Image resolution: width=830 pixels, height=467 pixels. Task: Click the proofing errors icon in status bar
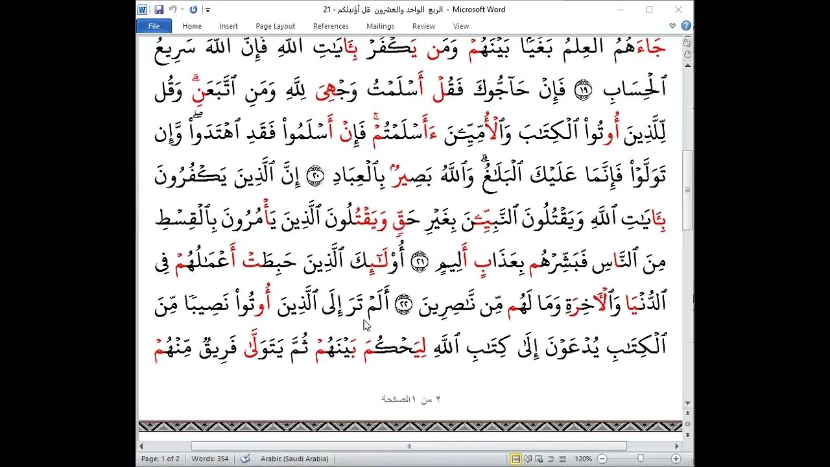[x=245, y=459]
